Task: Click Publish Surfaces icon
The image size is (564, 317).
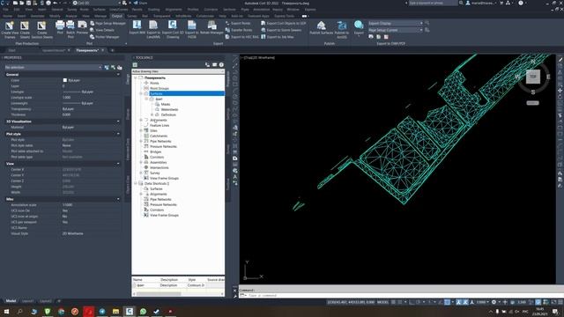Action: [321, 26]
